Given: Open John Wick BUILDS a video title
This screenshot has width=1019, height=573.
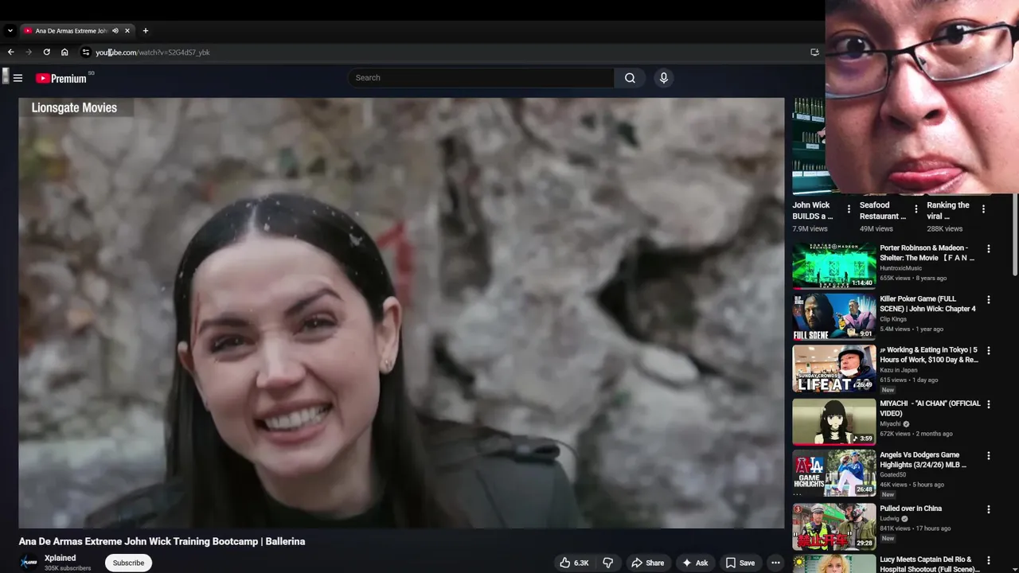Looking at the screenshot, I should [813, 210].
